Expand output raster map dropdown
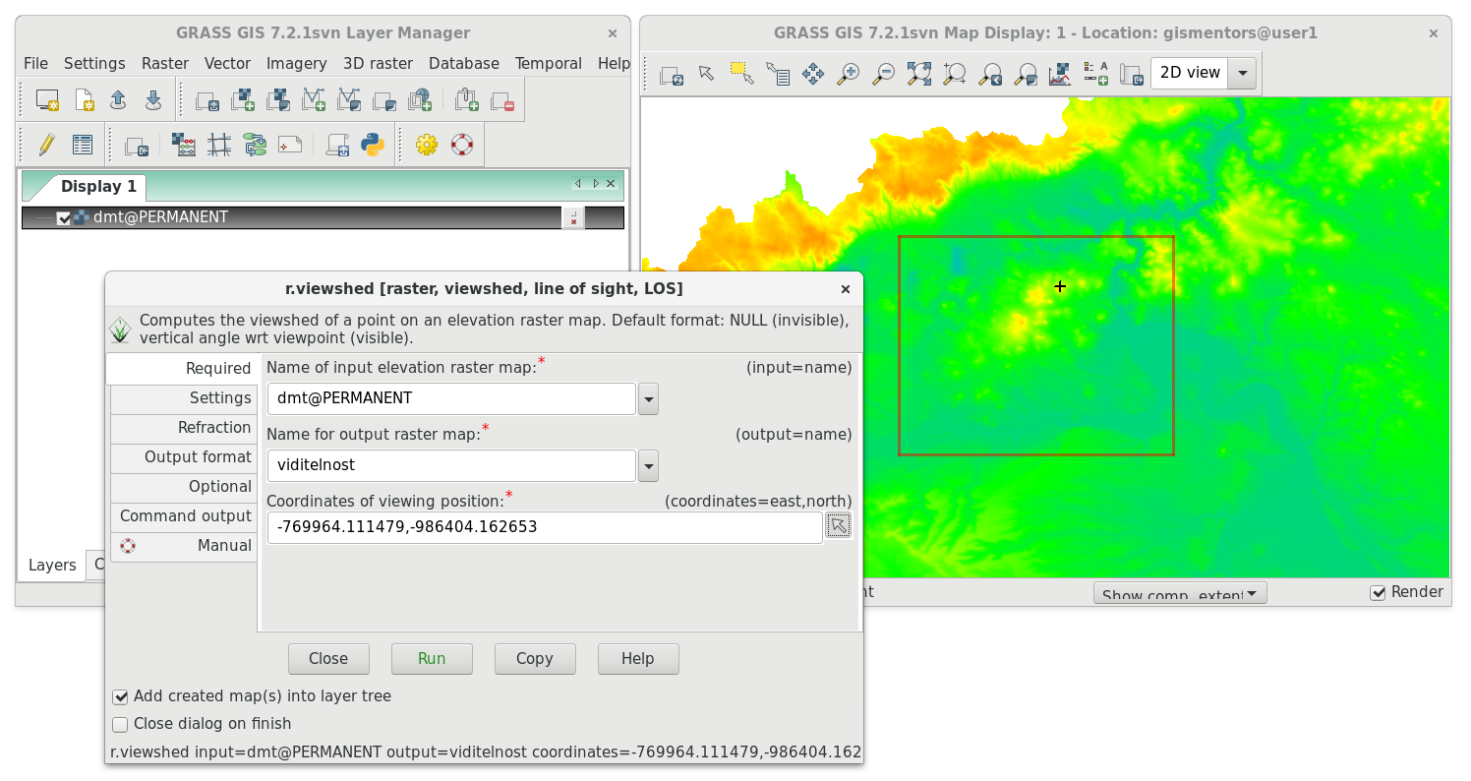 click(x=648, y=466)
